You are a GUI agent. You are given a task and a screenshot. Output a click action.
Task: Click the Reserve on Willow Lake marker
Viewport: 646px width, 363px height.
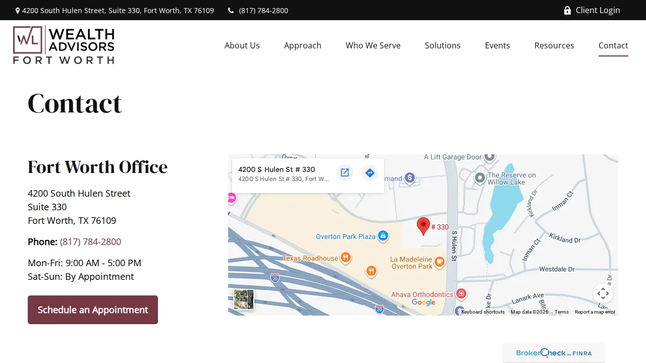point(480,177)
